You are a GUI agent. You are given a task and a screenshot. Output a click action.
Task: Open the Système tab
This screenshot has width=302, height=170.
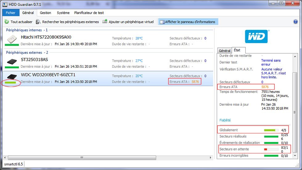click(x=63, y=13)
